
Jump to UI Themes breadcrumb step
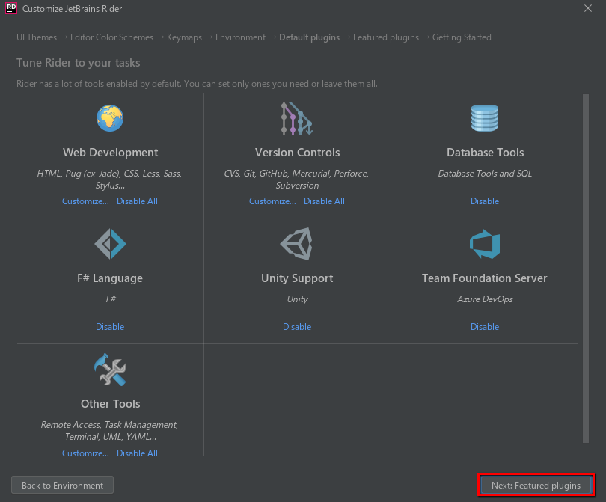point(37,37)
